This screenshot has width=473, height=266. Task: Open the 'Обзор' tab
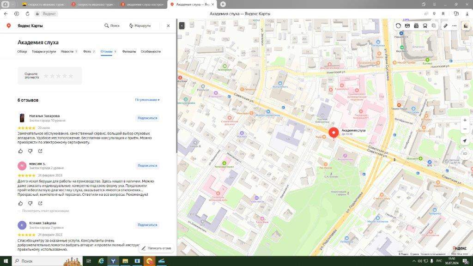tap(22, 52)
